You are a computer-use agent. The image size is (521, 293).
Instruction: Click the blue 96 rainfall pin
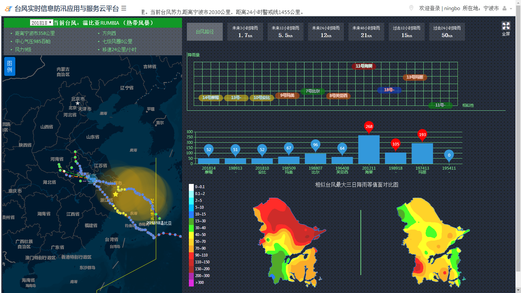coord(315,145)
